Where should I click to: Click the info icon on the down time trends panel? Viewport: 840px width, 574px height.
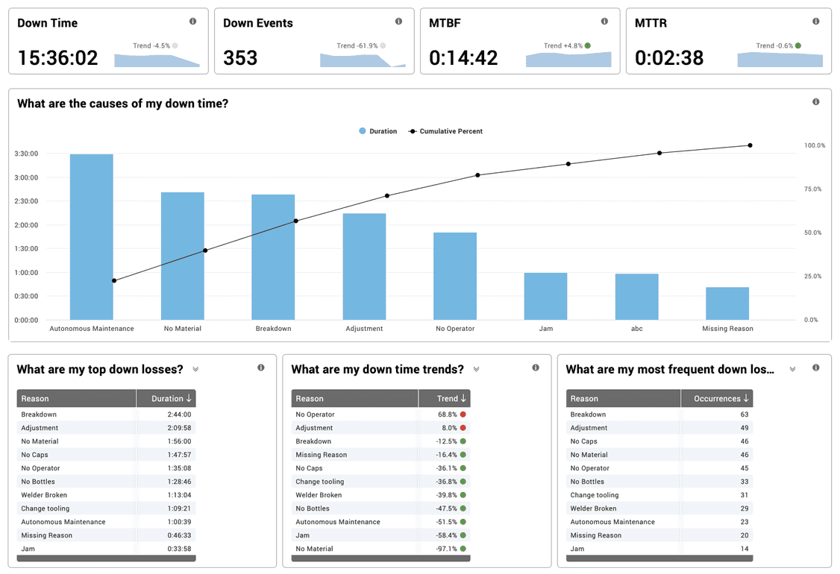[535, 368]
